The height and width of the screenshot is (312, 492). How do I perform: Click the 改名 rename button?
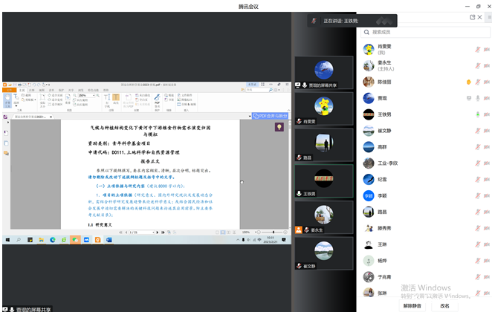[x=444, y=305]
